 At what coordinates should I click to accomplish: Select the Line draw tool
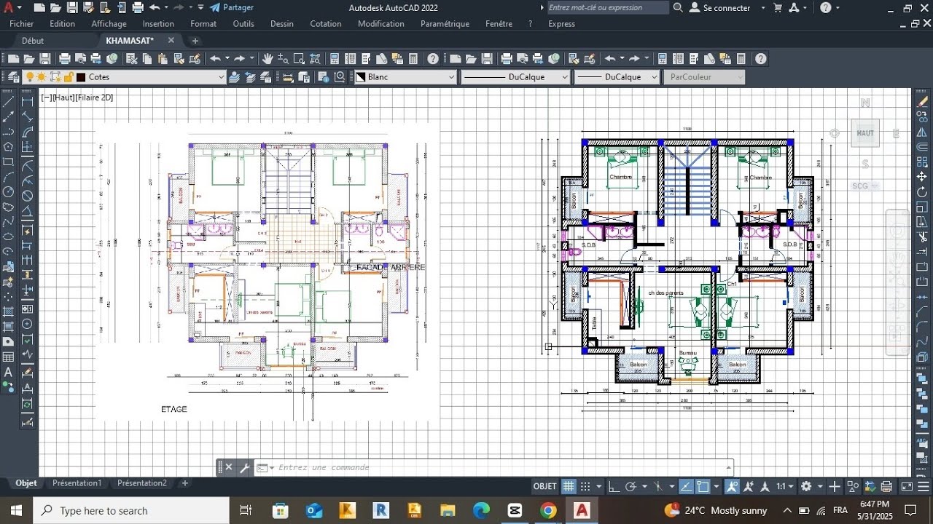(9, 101)
